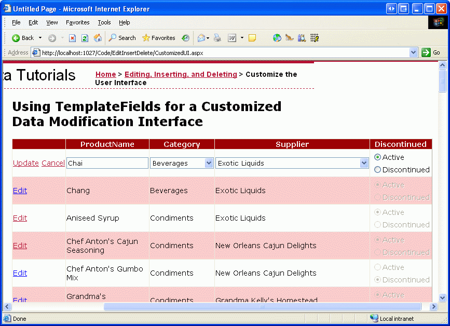Open the Tools menu
The image size is (450, 326).
tap(104, 22)
